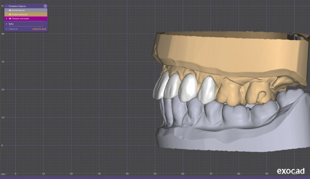This screenshot has height=179, width=310.
Task: Toggle visibility eye of Полная анатомия
Action: [10, 18]
